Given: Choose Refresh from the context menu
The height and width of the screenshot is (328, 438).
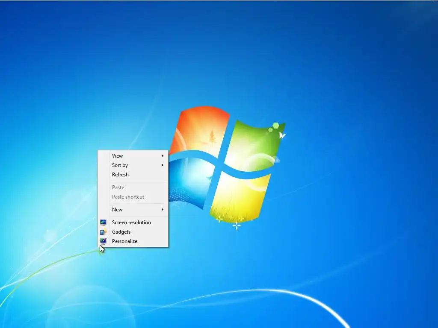Looking at the screenshot, I should (133, 175).
